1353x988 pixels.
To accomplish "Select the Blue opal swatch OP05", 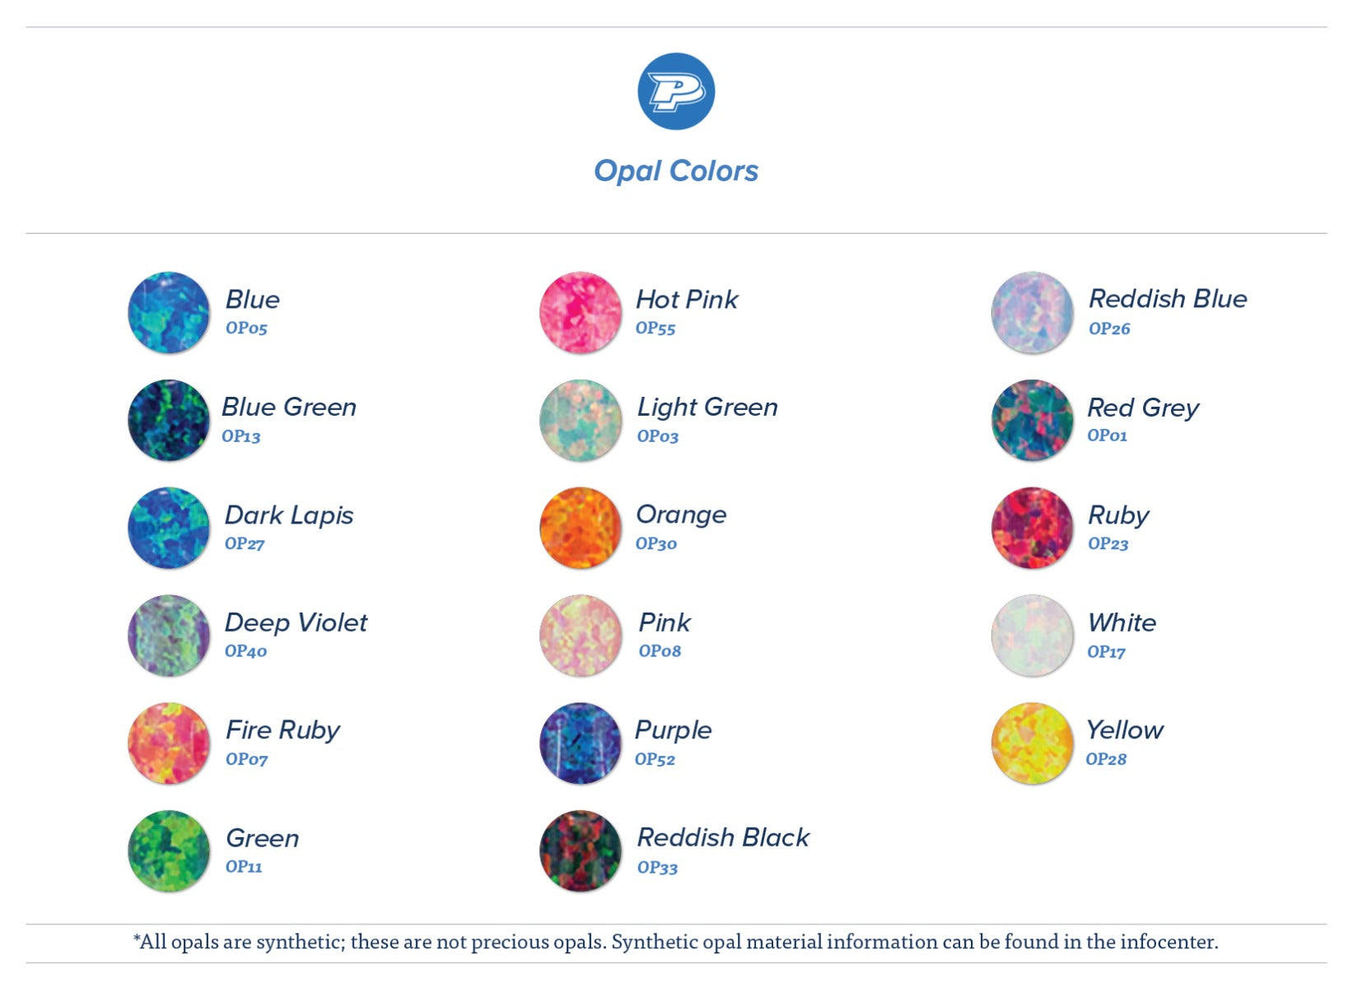I will point(169,313).
